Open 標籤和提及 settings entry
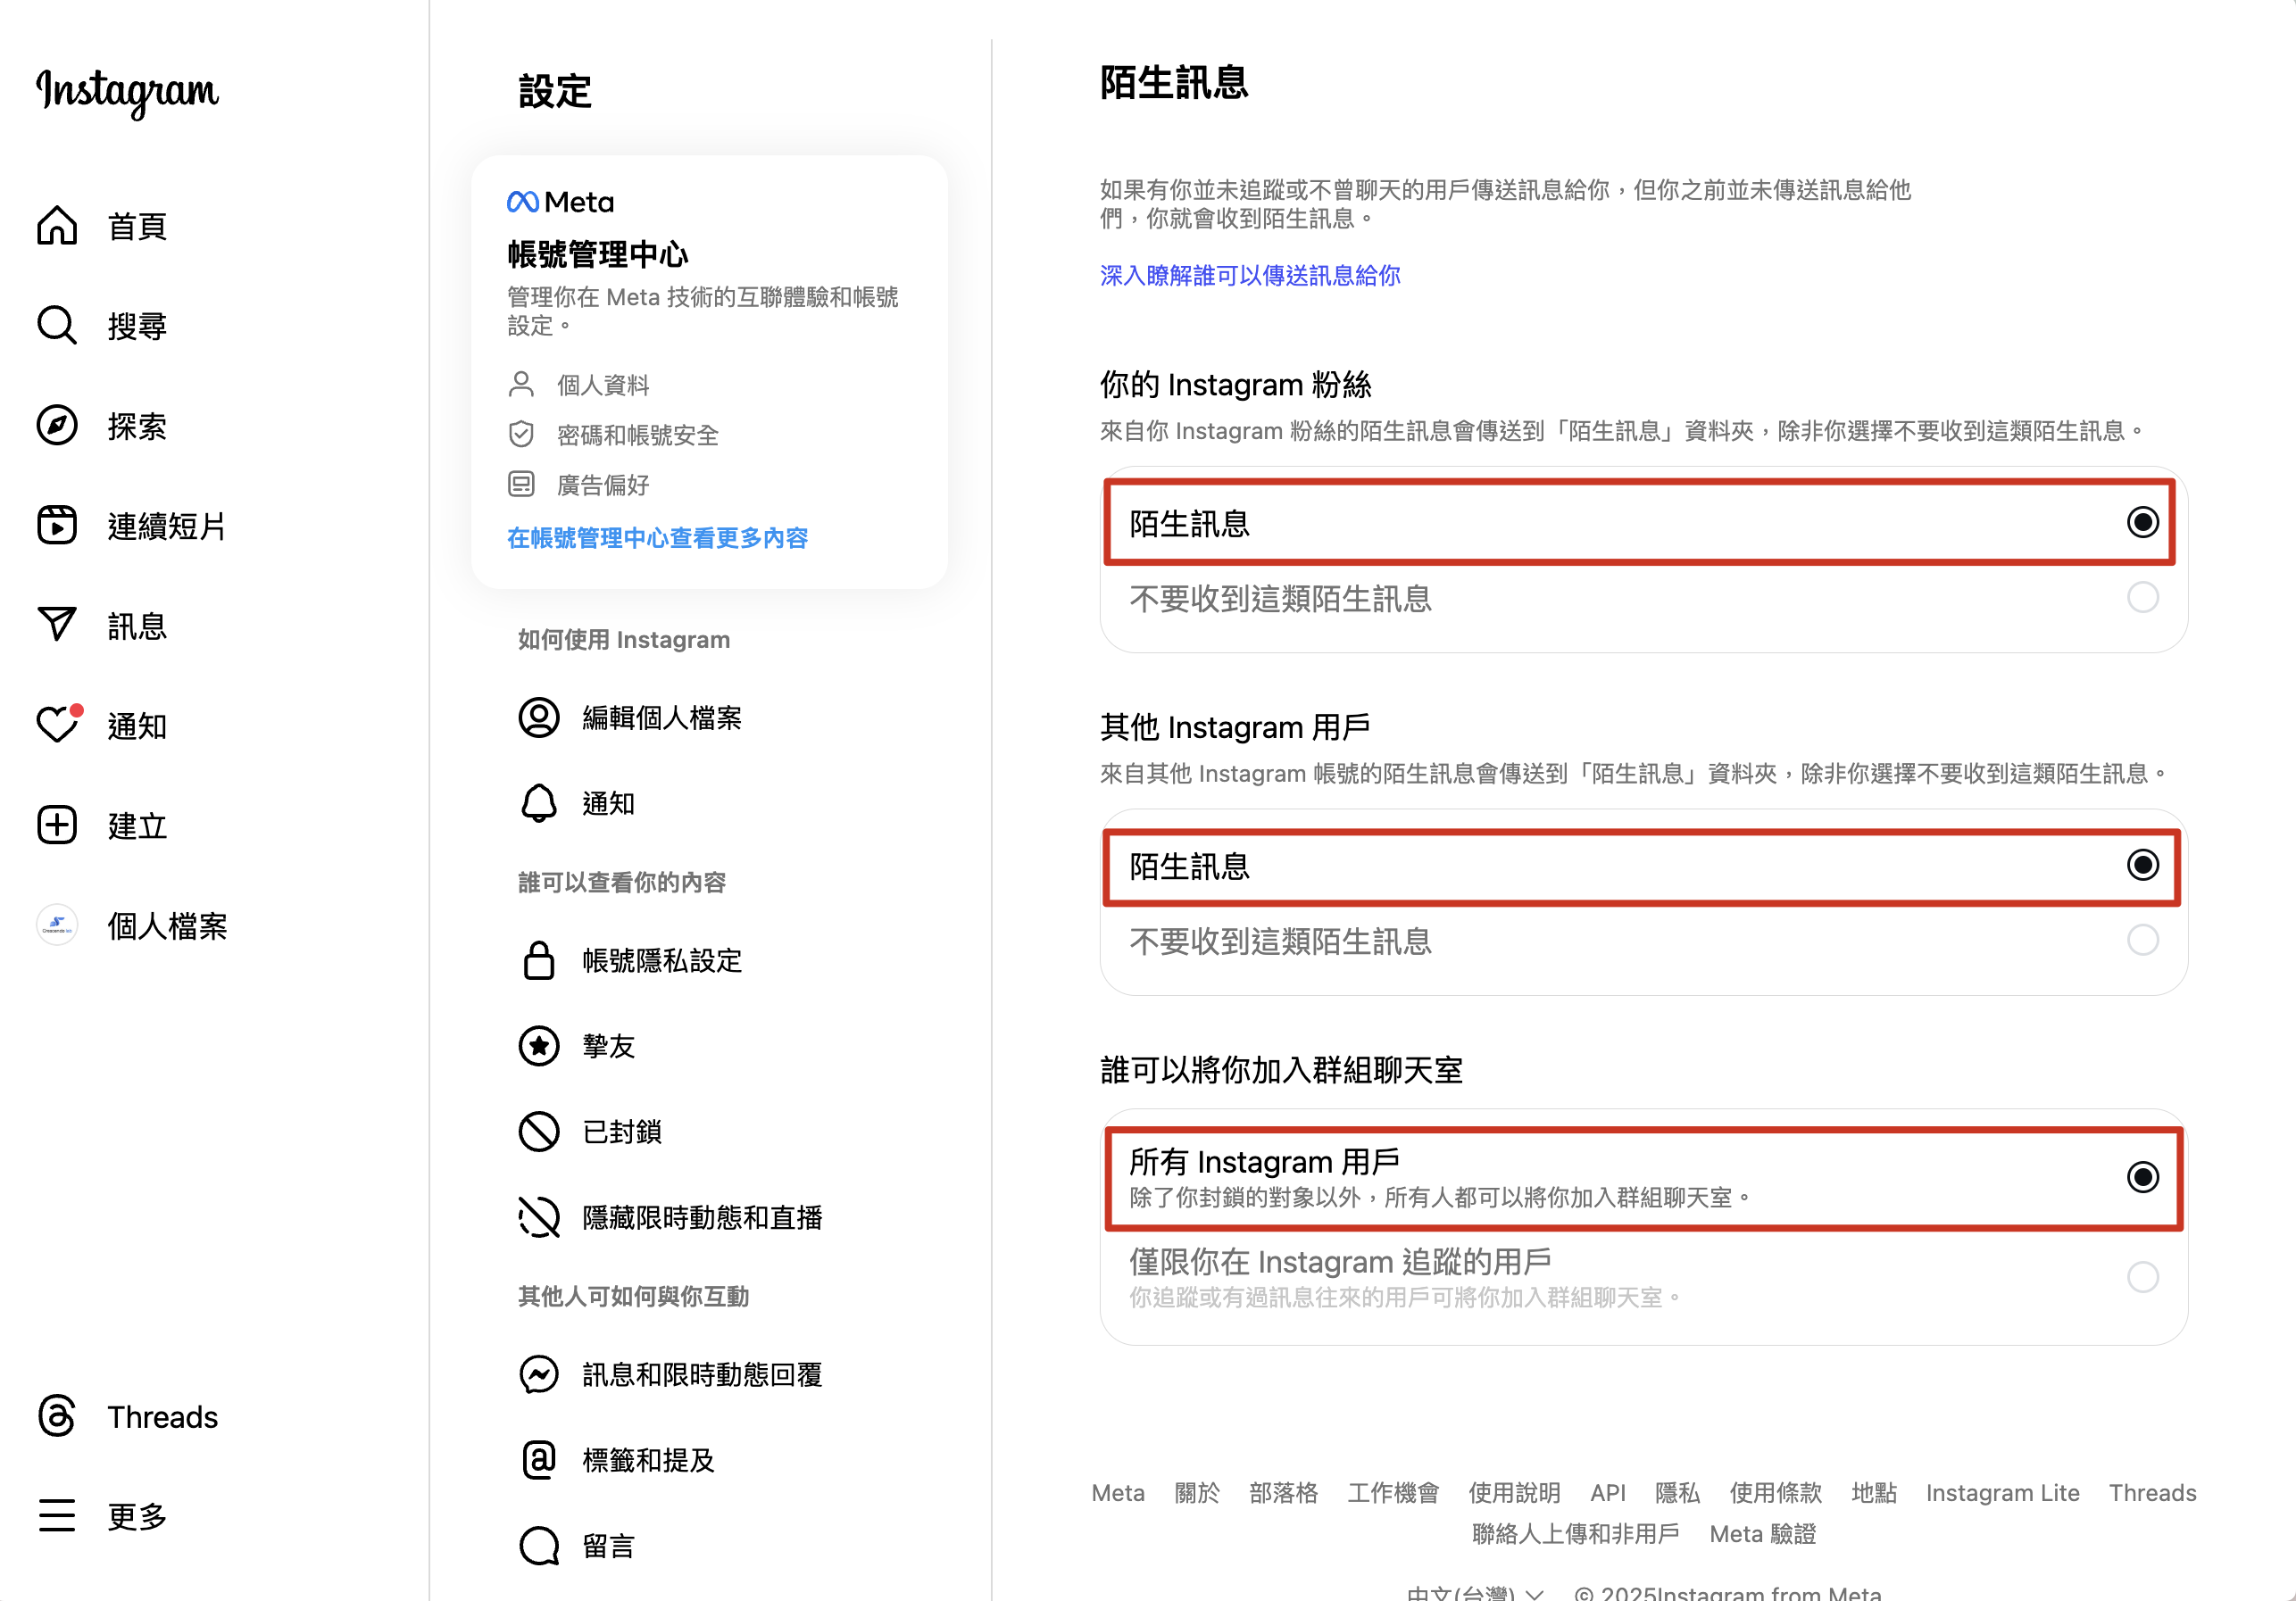2296x1601 pixels. [x=648, y=1461]
